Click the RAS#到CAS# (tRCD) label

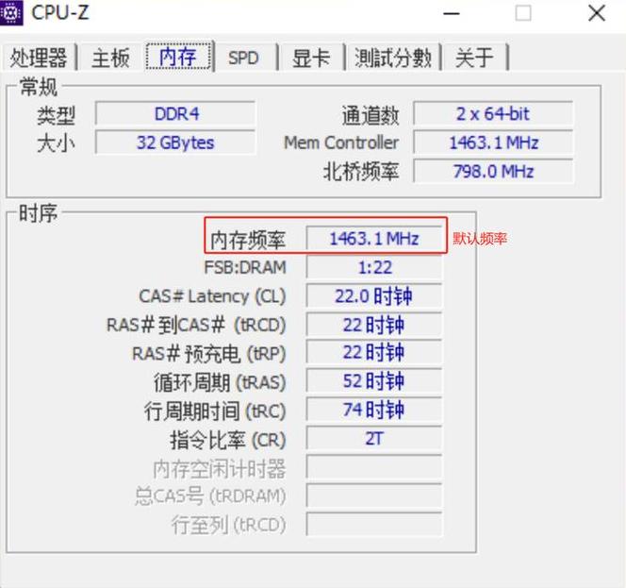tap(196, 325)
